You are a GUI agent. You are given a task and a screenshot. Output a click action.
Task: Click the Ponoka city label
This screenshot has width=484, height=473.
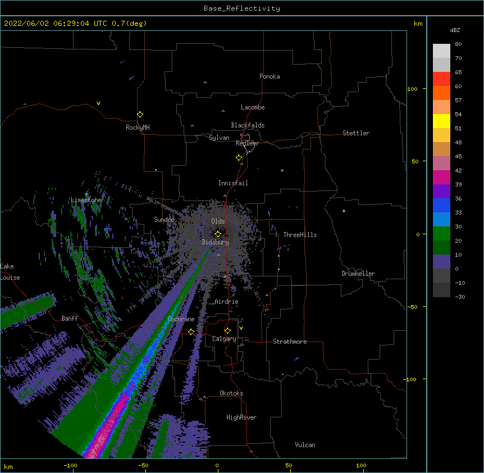click(270, 76)
